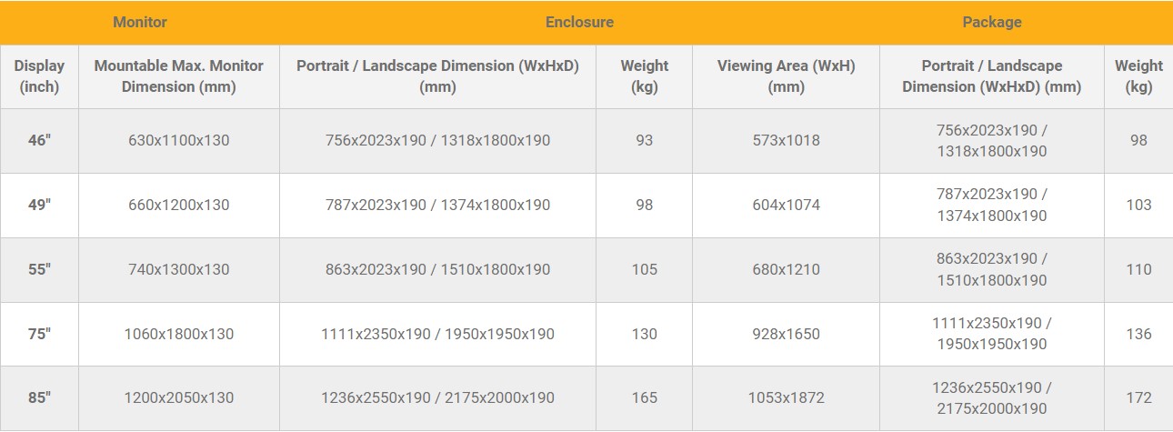Click viewing area cell 1053x1872
1173x432 pixels.
coord(786,398)
